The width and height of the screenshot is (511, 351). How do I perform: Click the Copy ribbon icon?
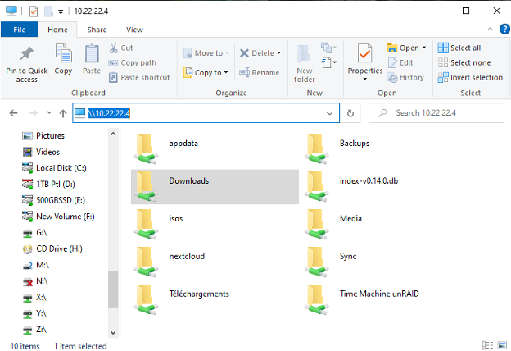pos(63,53)
